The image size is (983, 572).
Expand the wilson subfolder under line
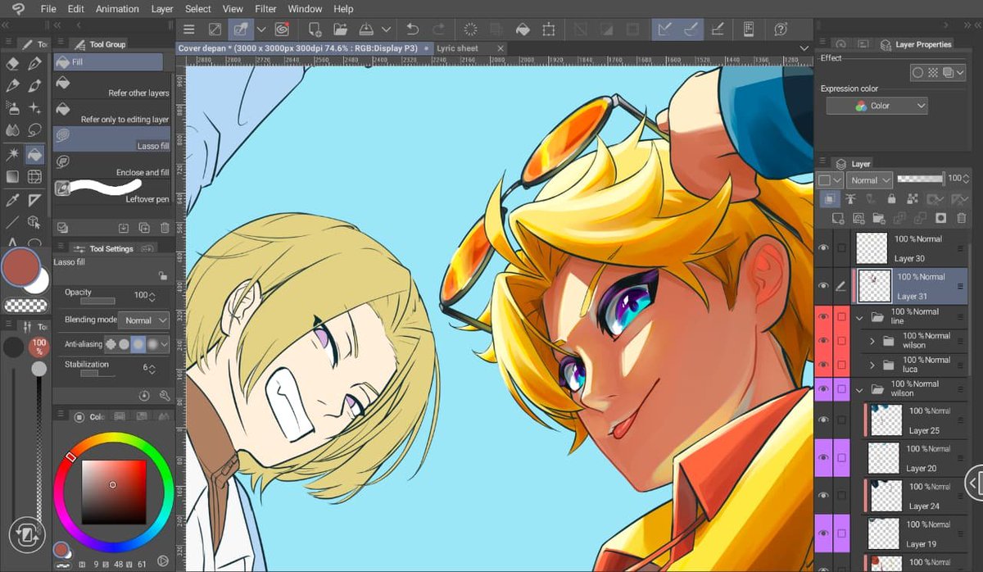point(873,341)
